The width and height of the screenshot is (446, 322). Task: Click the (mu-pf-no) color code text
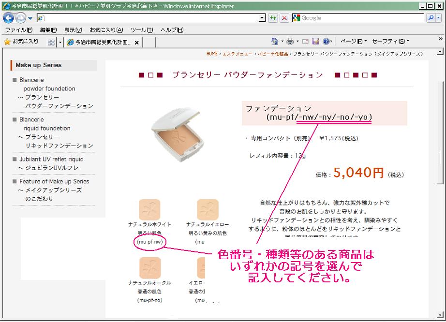pyautogui.click(x=149, y=300)
